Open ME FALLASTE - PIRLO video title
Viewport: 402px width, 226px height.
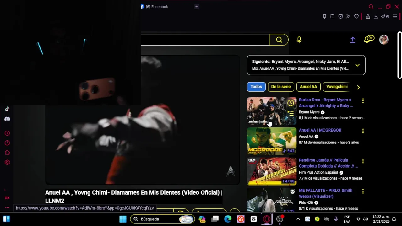click(x=325, y=193)
